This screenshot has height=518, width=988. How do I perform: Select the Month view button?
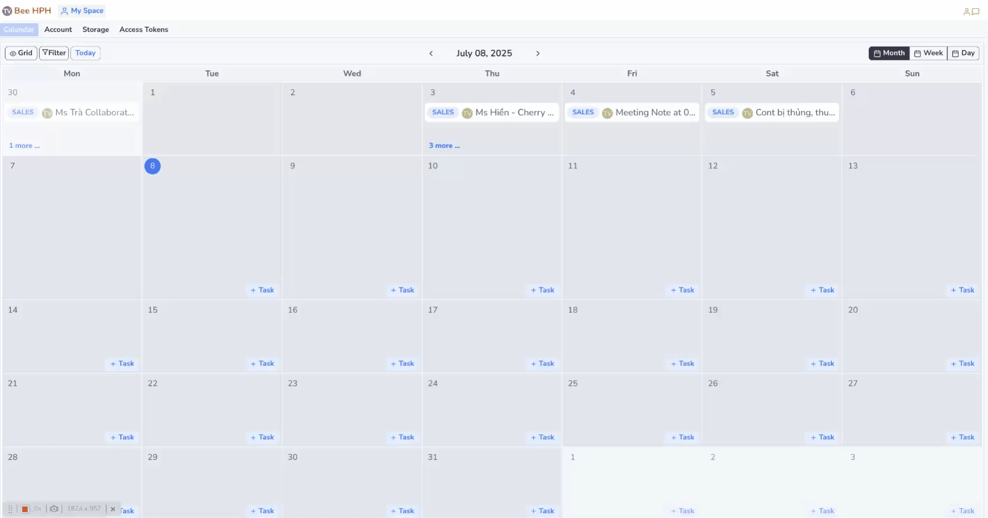(x=889, y=53)
